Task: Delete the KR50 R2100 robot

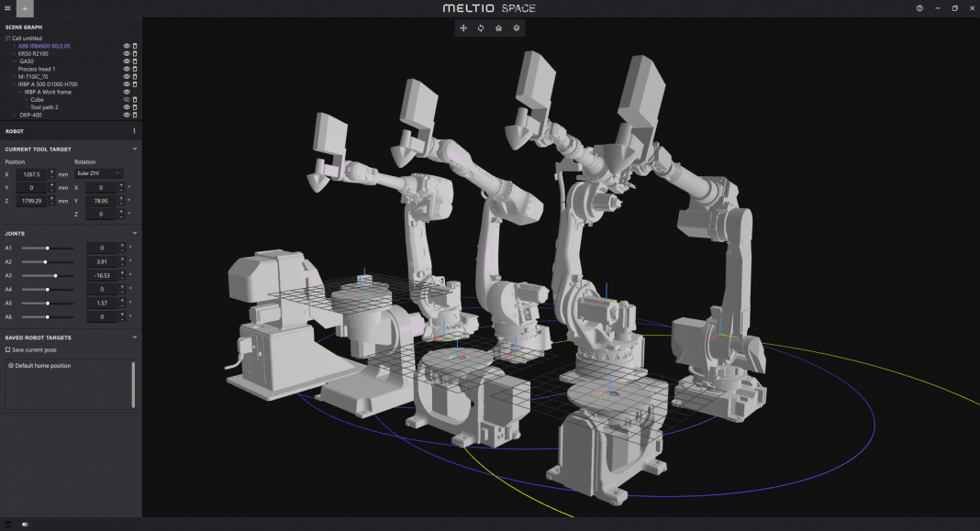Action: 134,54
